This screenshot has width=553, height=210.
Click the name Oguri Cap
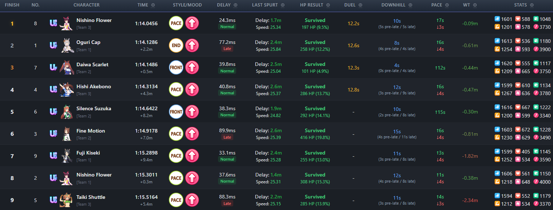[88, 42]
